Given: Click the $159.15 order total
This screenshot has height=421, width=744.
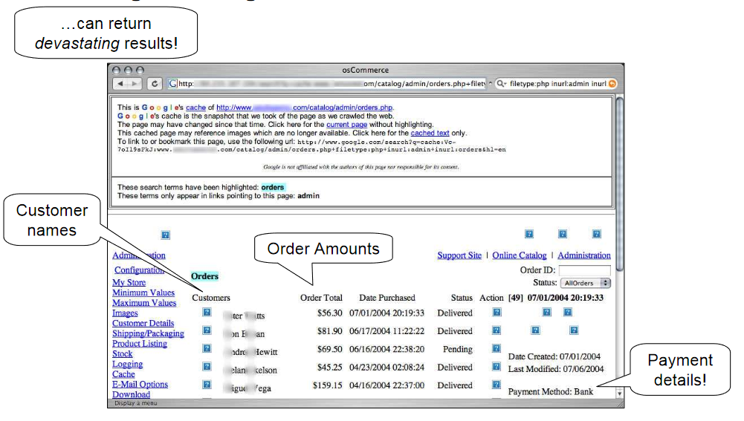Looking at the screenshot, I should tap(327, 386).
